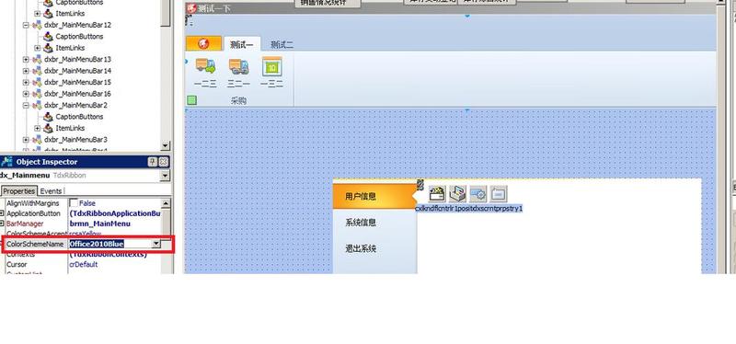736x344 pixels.
Task: Expand the dxbr_MainMenuBar14 node
Action: (26, 71)
